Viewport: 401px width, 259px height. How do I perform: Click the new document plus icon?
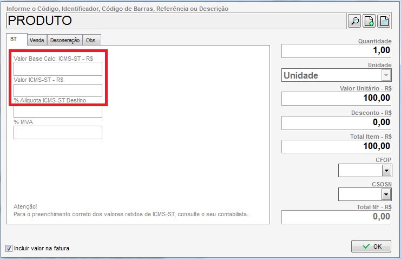point(369,21)
